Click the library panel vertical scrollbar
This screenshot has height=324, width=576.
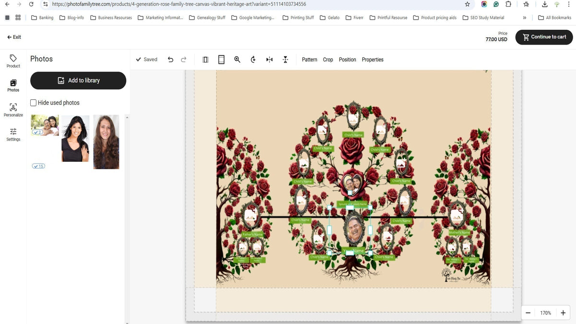[127, 218]
